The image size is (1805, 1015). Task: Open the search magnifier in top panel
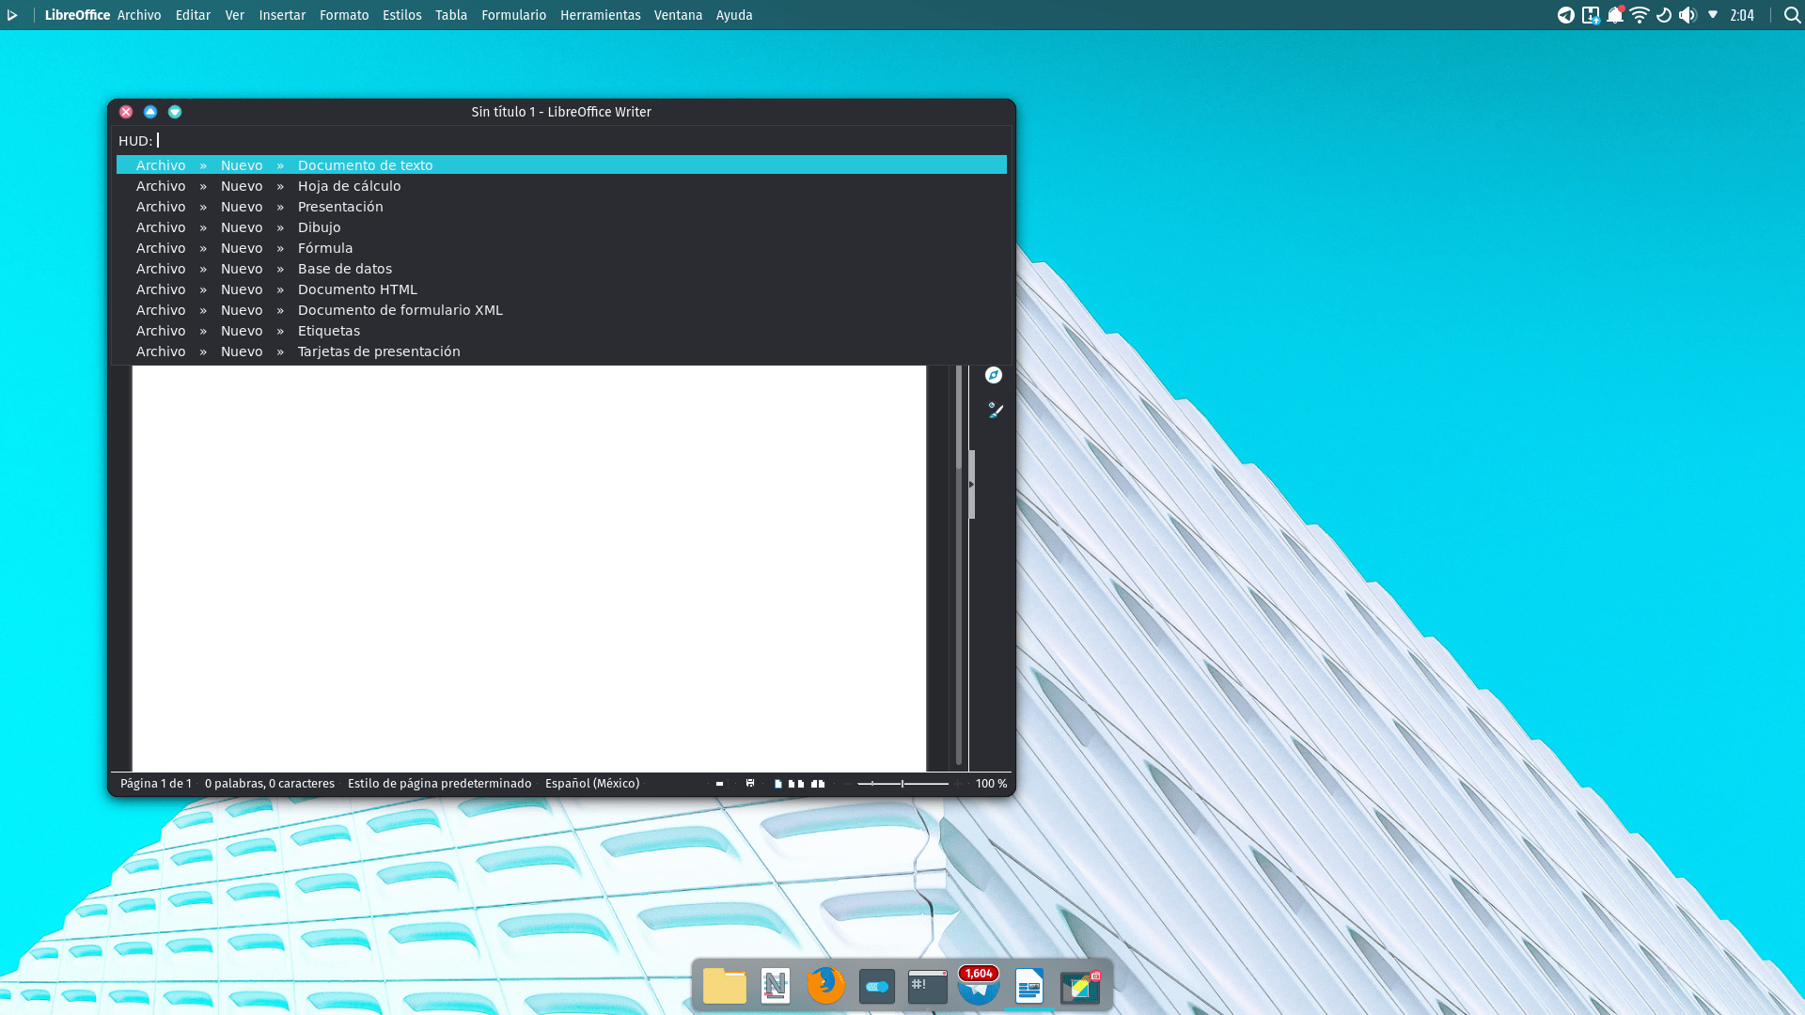pyautogui.click(x=1792, y=15)
